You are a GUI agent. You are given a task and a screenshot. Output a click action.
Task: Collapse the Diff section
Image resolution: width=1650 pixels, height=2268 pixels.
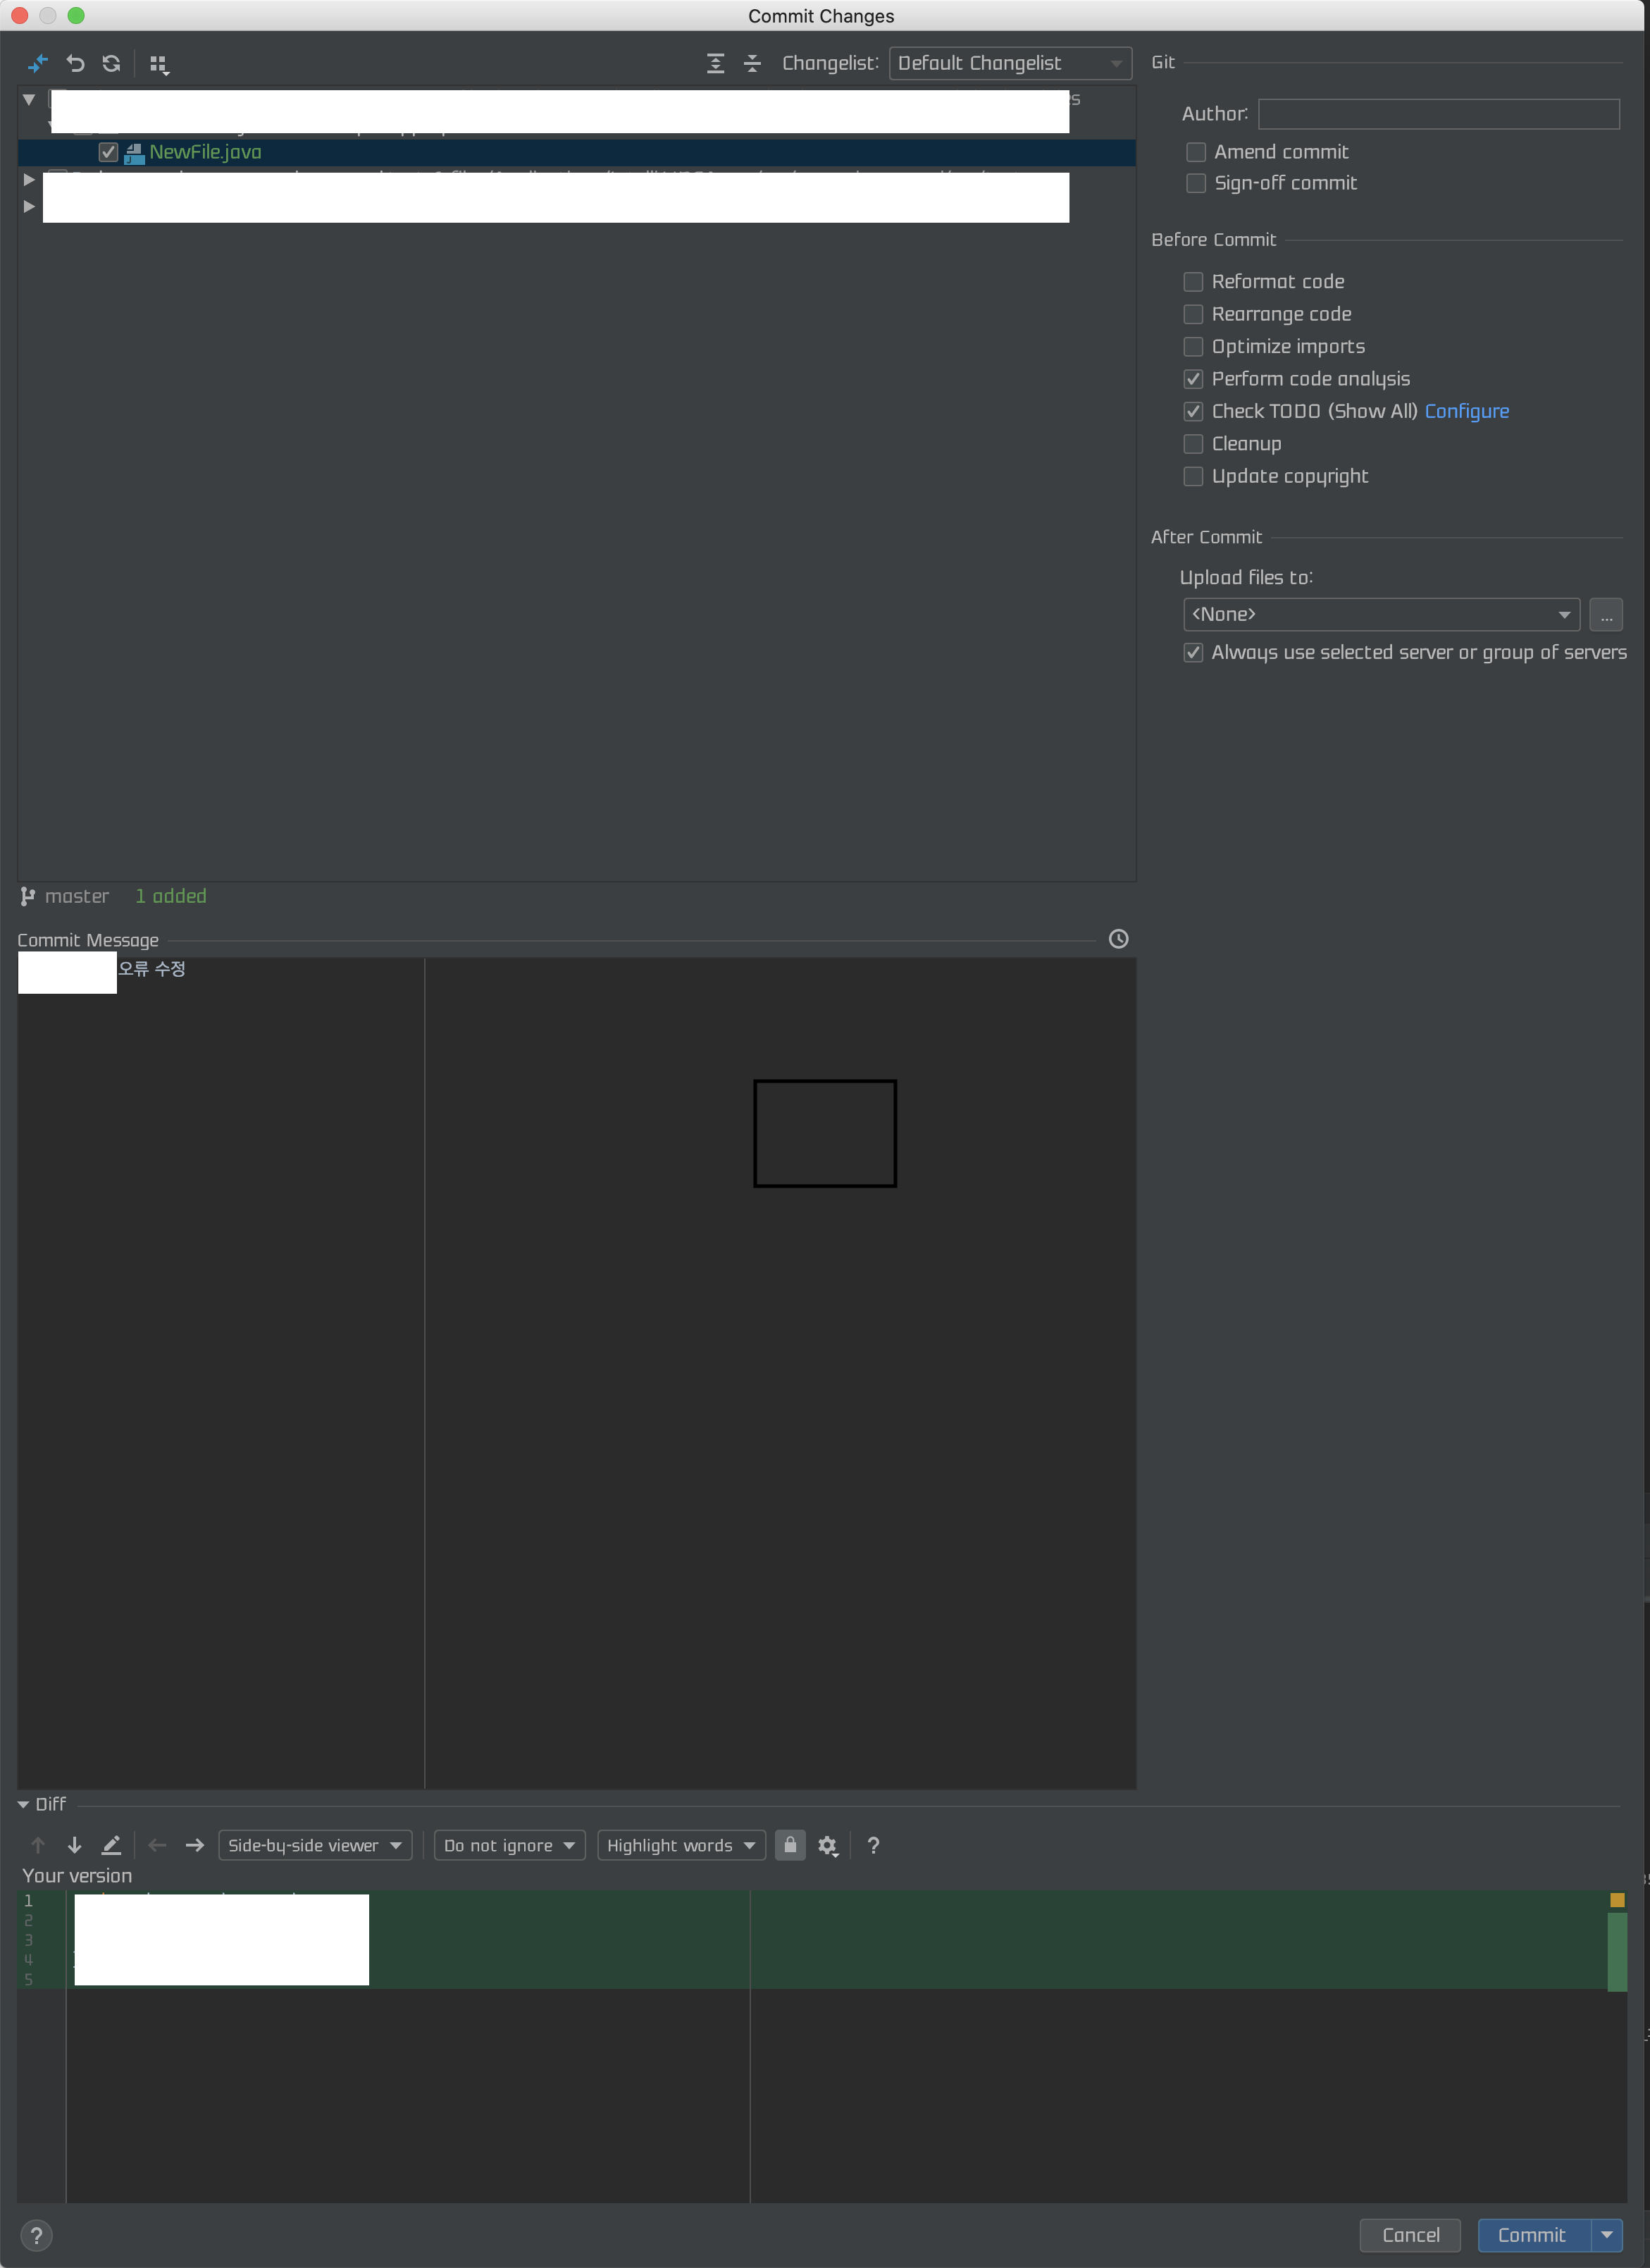23,1804
